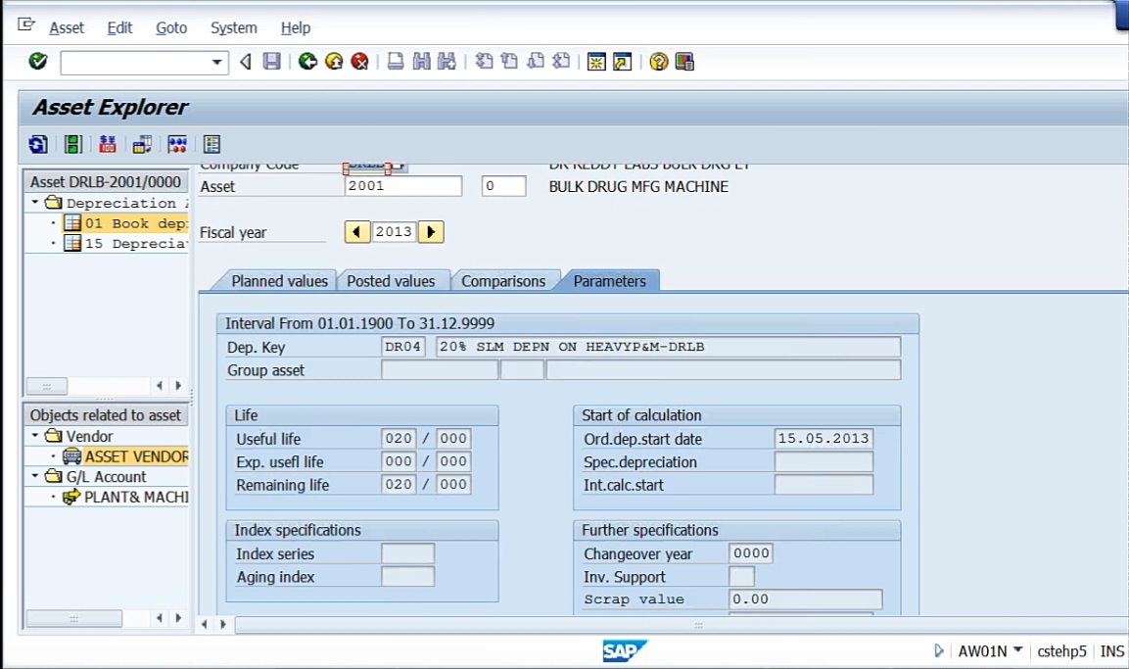The height and width of the screenshot is (669, 1129).
Task: Open the Goto menu
Action: [x=171, y=28]
